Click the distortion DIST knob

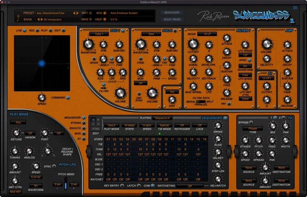(x=172, y=100)
